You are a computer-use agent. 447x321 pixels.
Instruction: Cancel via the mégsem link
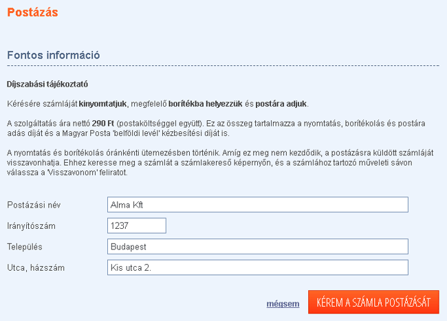(283, 304)
